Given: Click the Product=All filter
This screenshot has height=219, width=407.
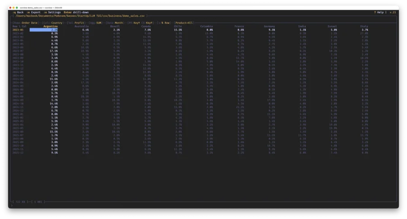Looking at the screenshot, I should (x=184, y=23).
